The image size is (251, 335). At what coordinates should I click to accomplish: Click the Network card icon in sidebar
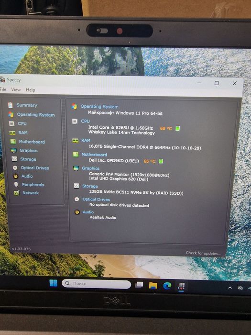(16, 193)
